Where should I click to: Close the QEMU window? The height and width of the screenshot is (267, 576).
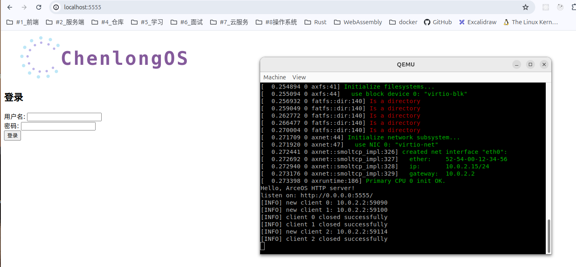[544, 64]
